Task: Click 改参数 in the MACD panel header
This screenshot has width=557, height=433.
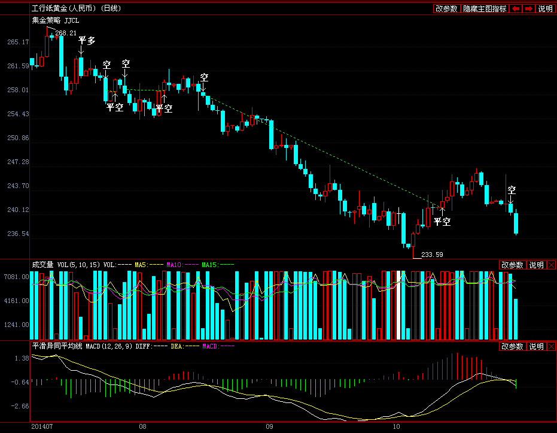Action: click(512, 346)
